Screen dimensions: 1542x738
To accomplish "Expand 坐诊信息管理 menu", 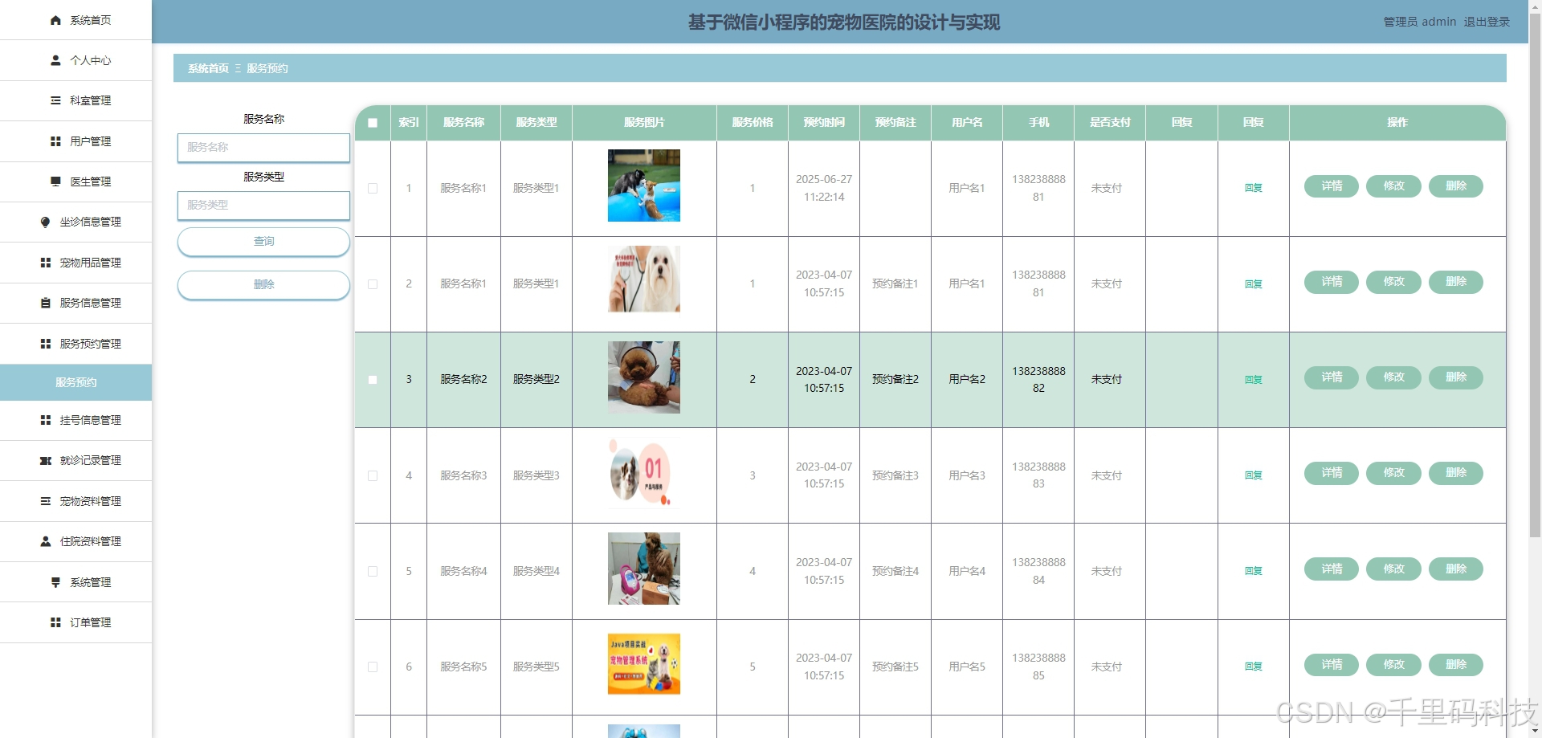I will tap(75, 222).
